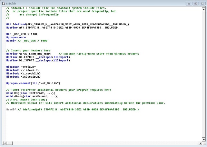Click "are changed infrequently" comment line
207x147 pixels.
point(32,14)
